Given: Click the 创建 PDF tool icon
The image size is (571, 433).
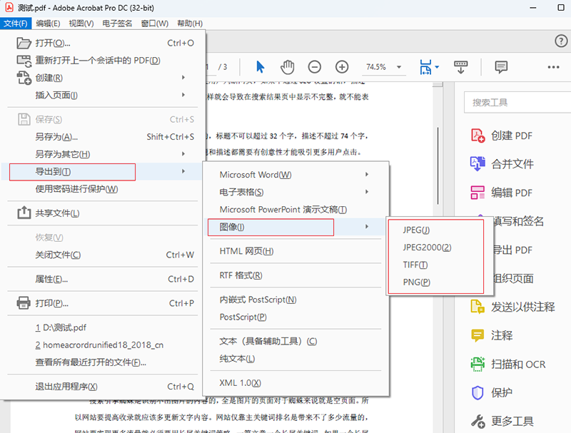Looking at the screenshot, I should pyautogui.click(x=477, y=136).
